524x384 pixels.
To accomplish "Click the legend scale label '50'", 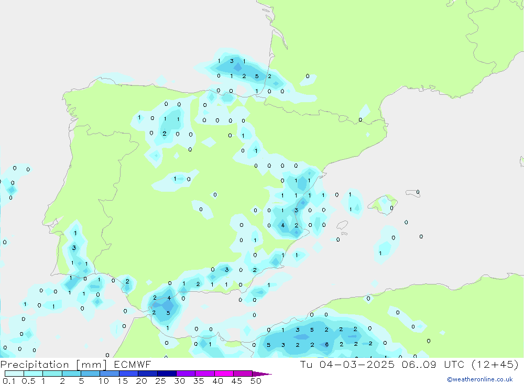I will click(x=256, y=381).
